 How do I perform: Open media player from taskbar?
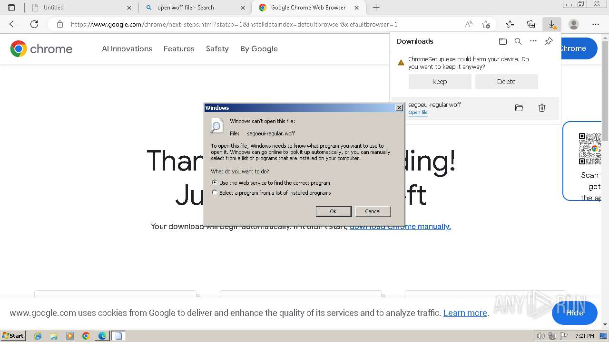70,336
